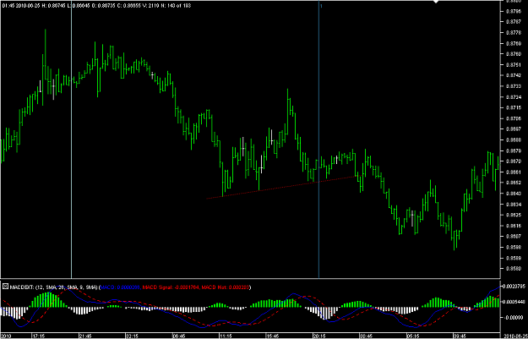
Task: Click the blue vertical marker line near 20:15
Action: pyautogui.click(x=318, y=141)
